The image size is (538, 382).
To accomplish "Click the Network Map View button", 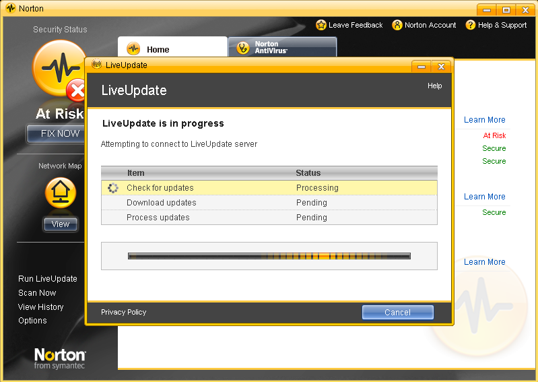I will coord(61,224).
